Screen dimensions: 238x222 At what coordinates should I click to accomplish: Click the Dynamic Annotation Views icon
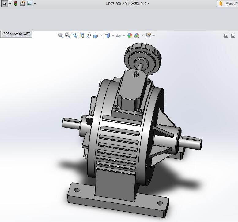[89, 35]
